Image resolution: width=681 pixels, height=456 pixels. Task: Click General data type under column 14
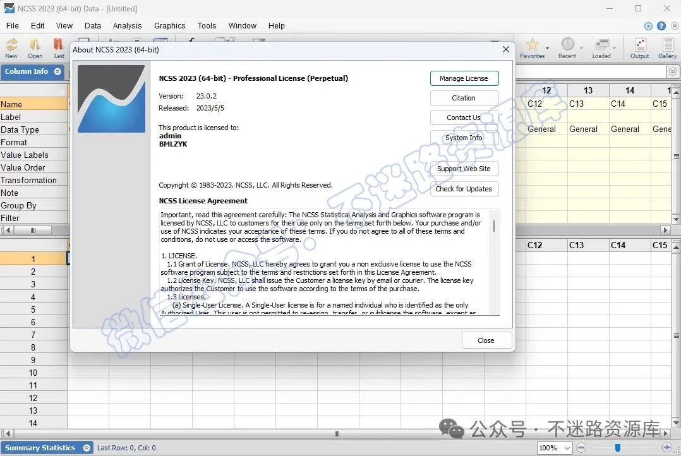coord(630,129)
